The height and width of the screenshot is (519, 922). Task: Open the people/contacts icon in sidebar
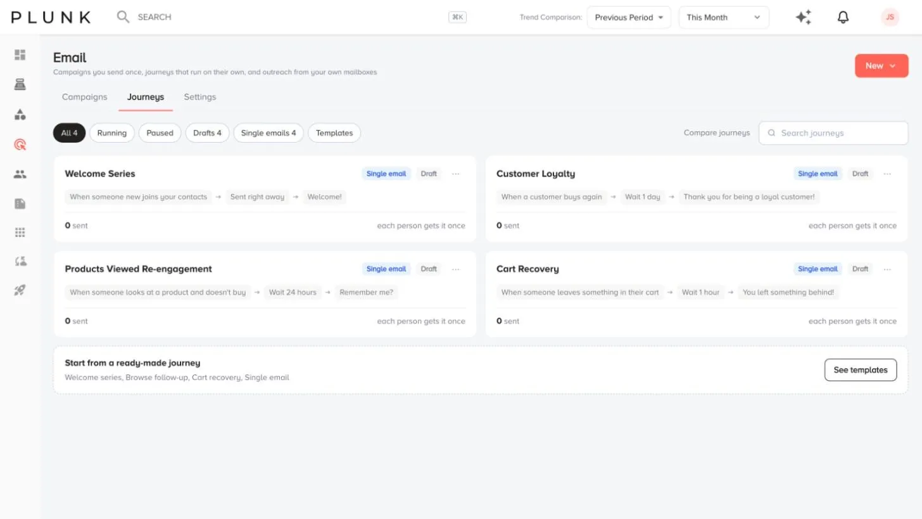(20, 174)
